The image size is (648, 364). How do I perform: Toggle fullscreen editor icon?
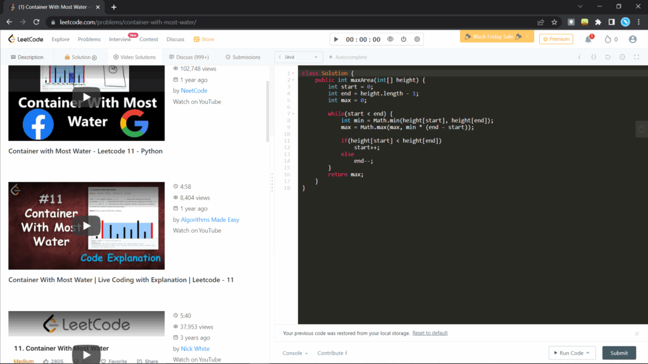[637, 57]
